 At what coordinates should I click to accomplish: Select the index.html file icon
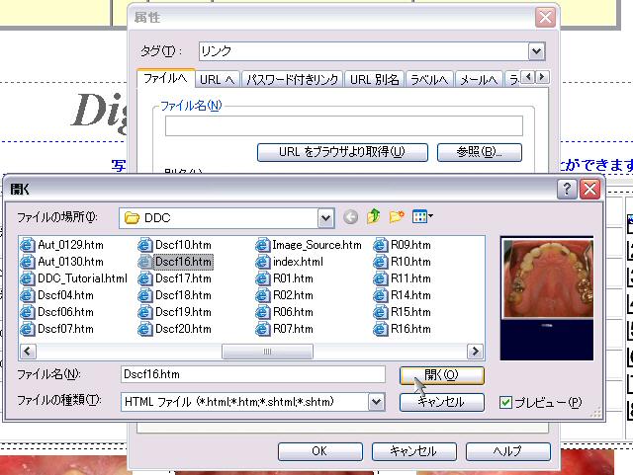pos(262,262)
